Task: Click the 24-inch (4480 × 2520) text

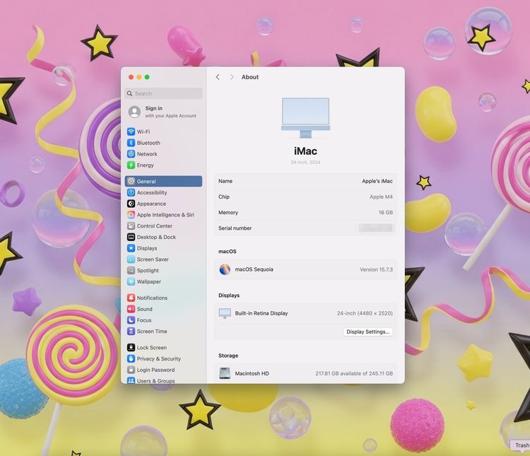Action: click(365, 313)
